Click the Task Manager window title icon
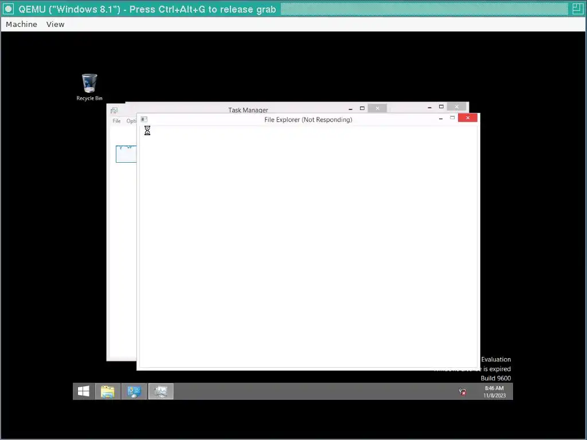Viewport: 587px width, 440px height. (x=114, y=111)
